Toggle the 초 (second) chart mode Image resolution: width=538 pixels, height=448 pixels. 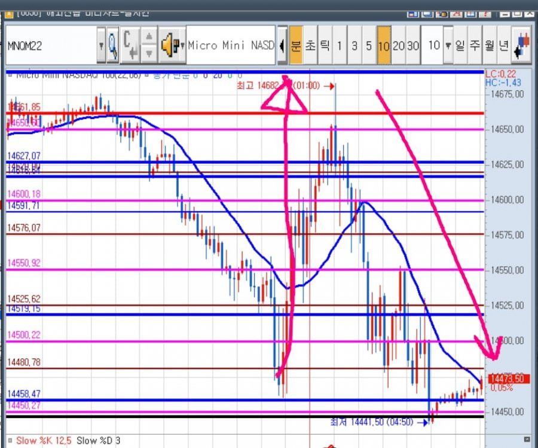(310, 45)
